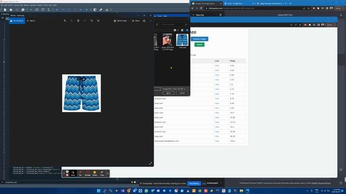This screenshot has width=346, height=194.
Task: Switch to the Google Docs Chrome tab
Action: click(x=239, y=4)
